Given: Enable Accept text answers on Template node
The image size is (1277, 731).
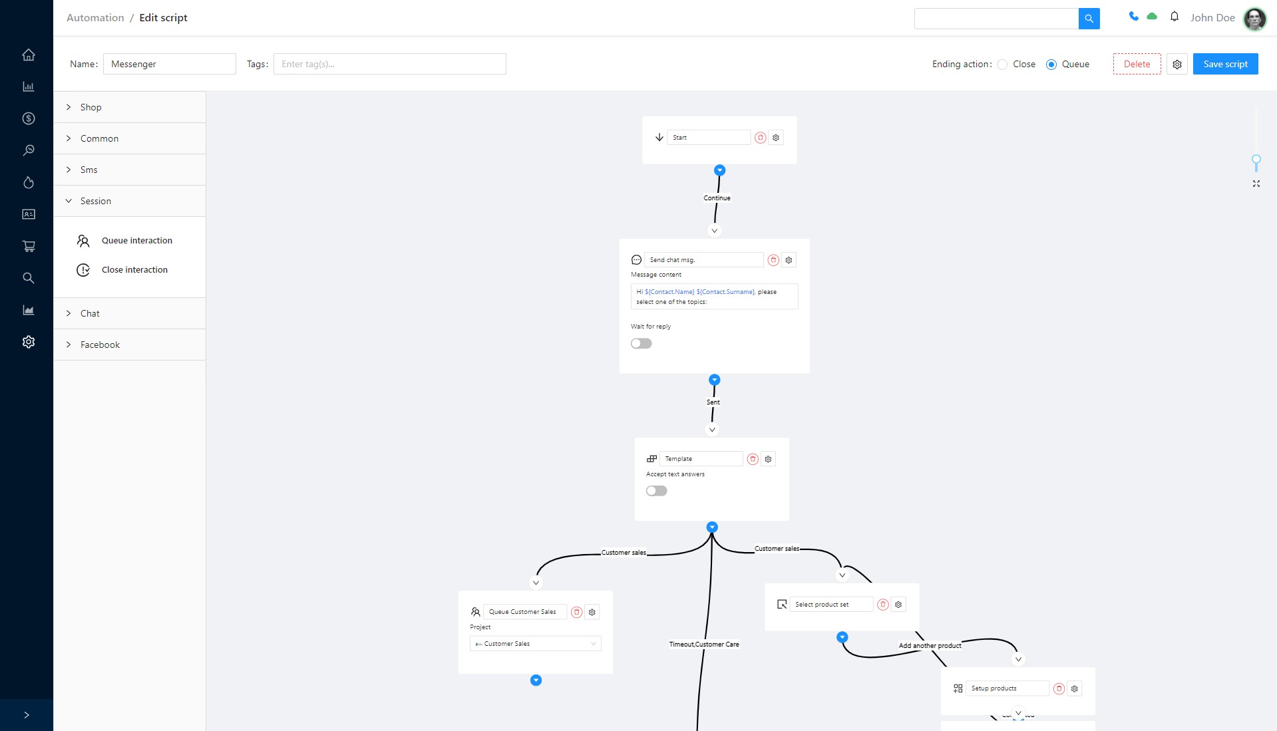Looking at the screenshot, I should pos(655,490).
